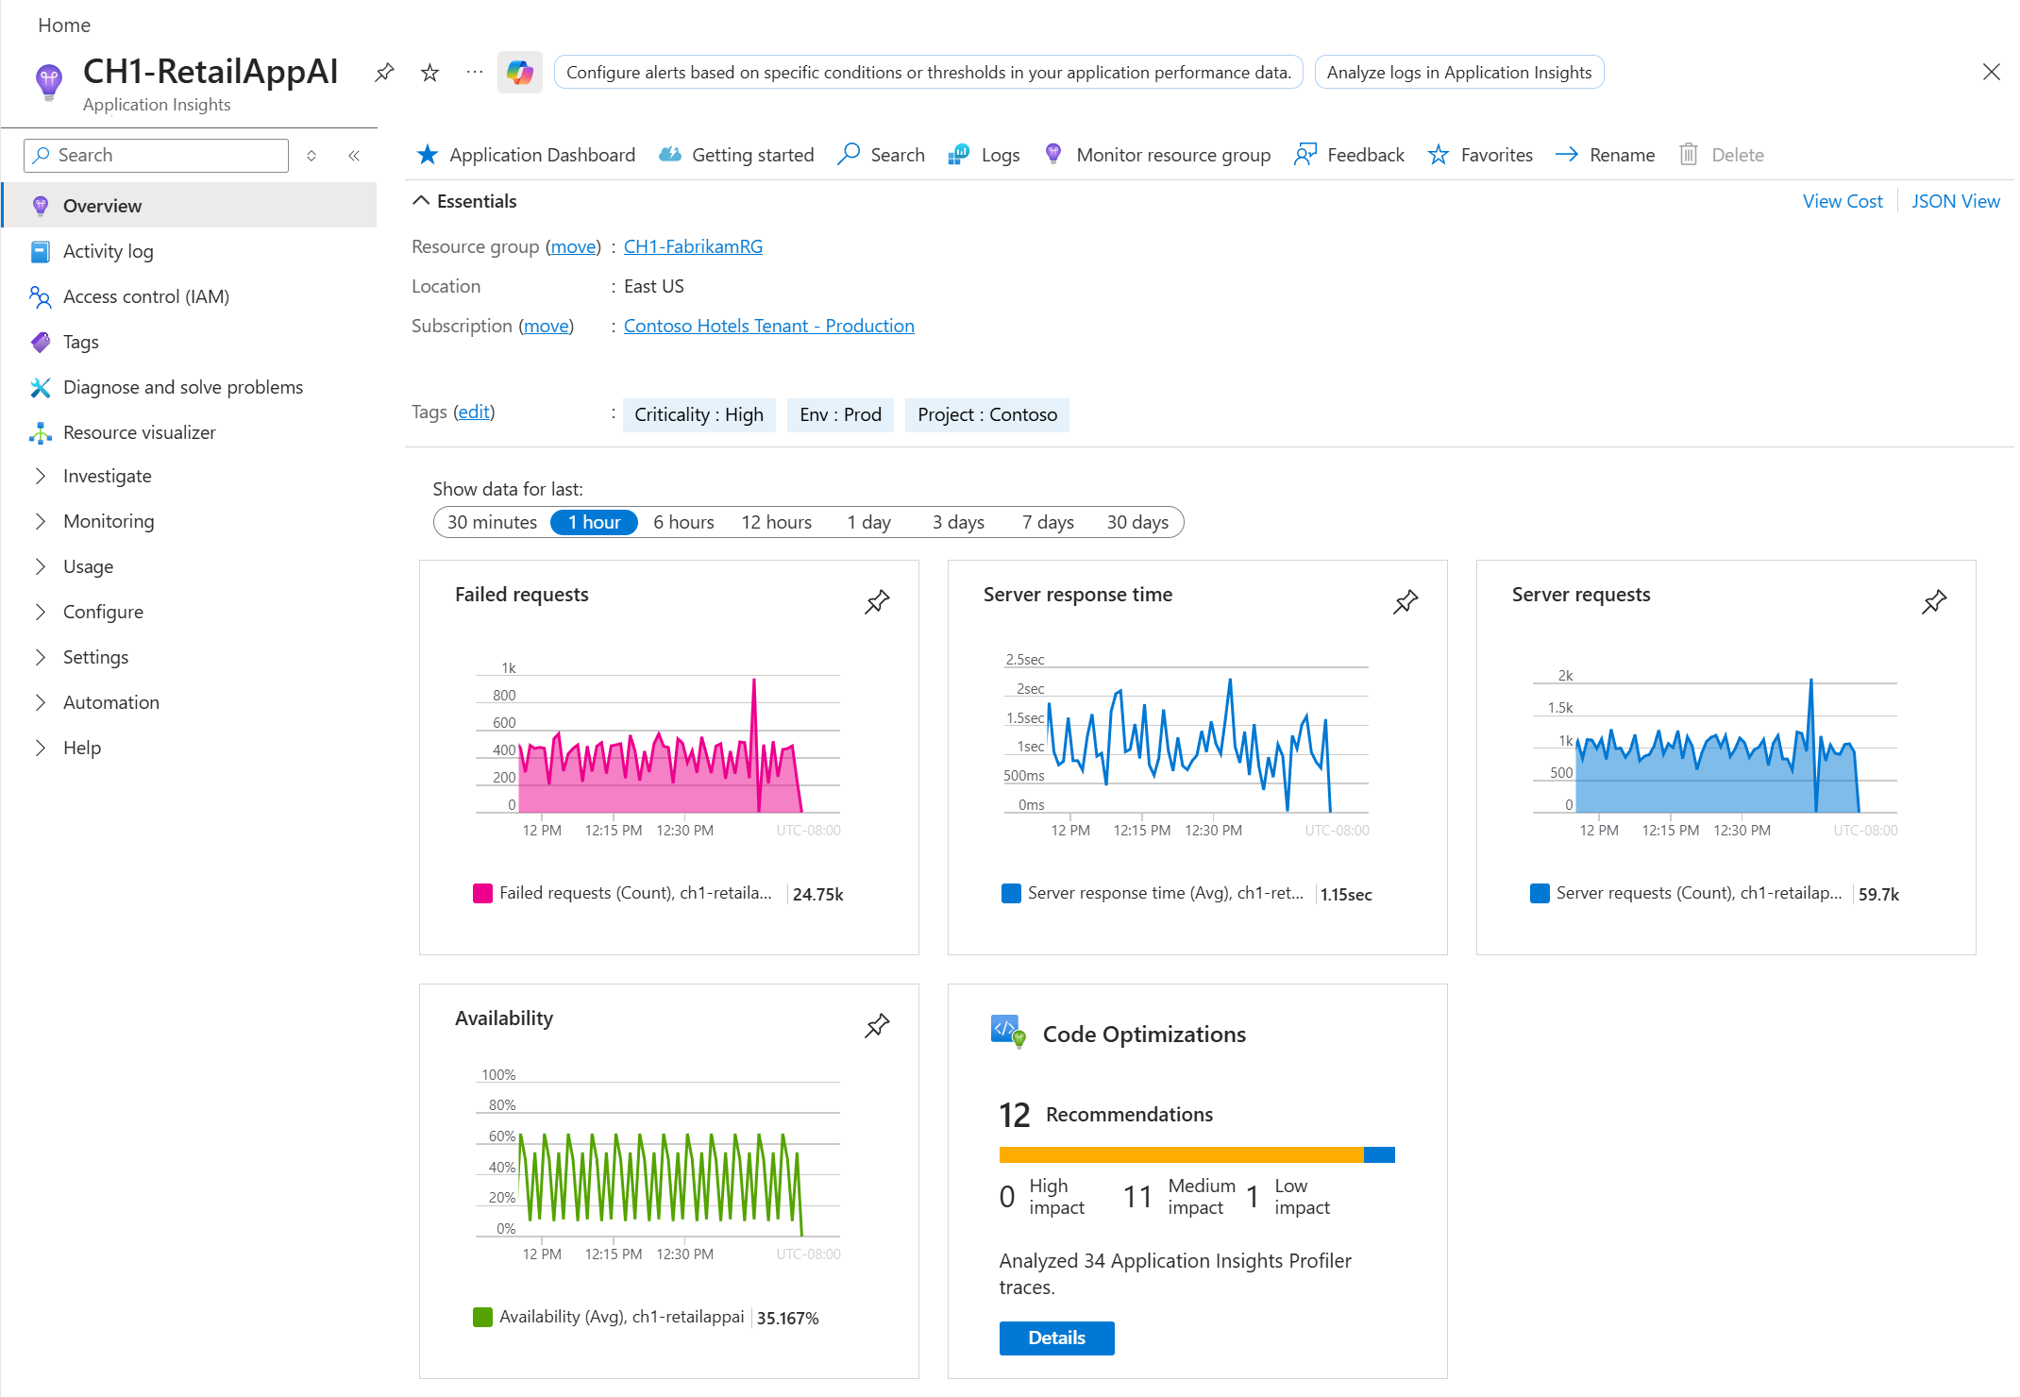Collapse the Essentials section
2020x1397 pixels.
(x=422, y=201)
